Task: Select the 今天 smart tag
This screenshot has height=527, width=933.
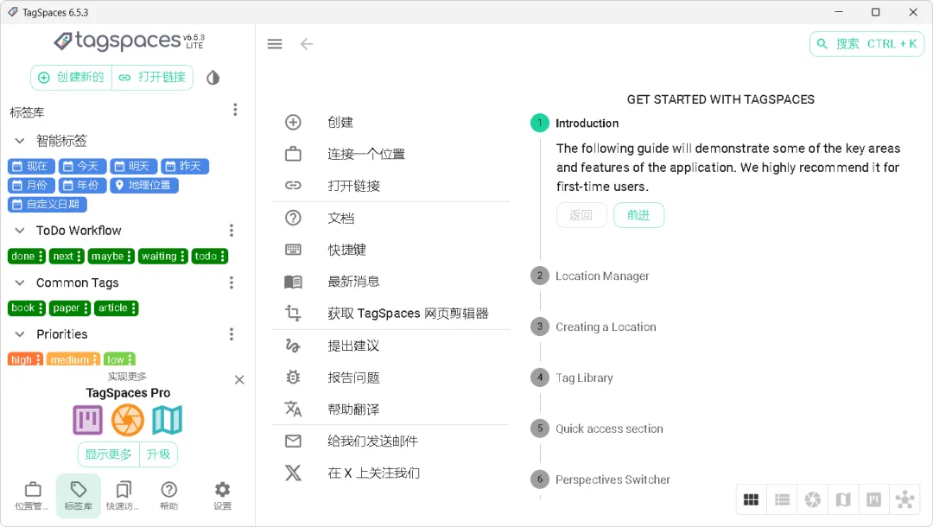Action: [82, 167]
